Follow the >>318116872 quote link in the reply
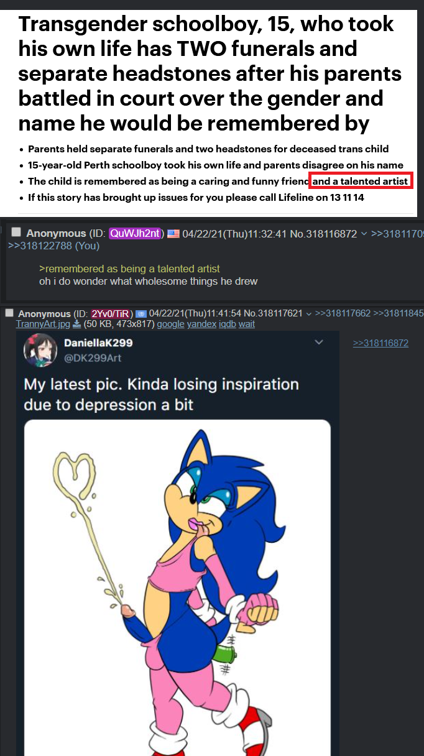 click(x=380, y=343)
